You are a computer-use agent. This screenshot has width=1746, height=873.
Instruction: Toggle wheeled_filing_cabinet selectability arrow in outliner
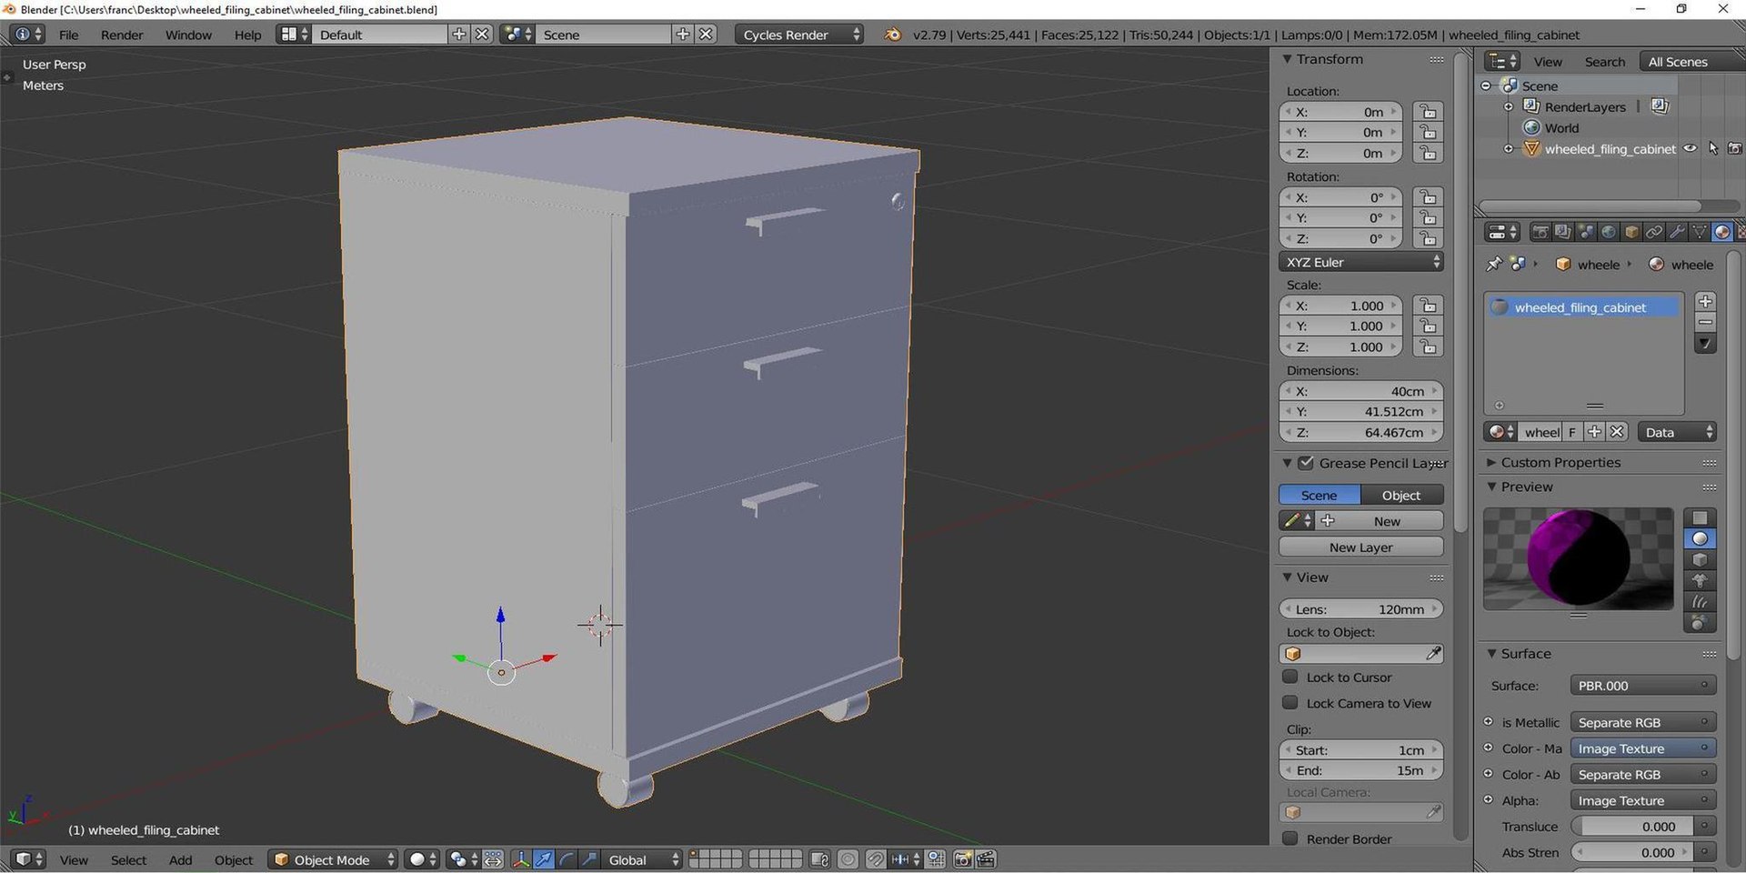[1713, 149]
